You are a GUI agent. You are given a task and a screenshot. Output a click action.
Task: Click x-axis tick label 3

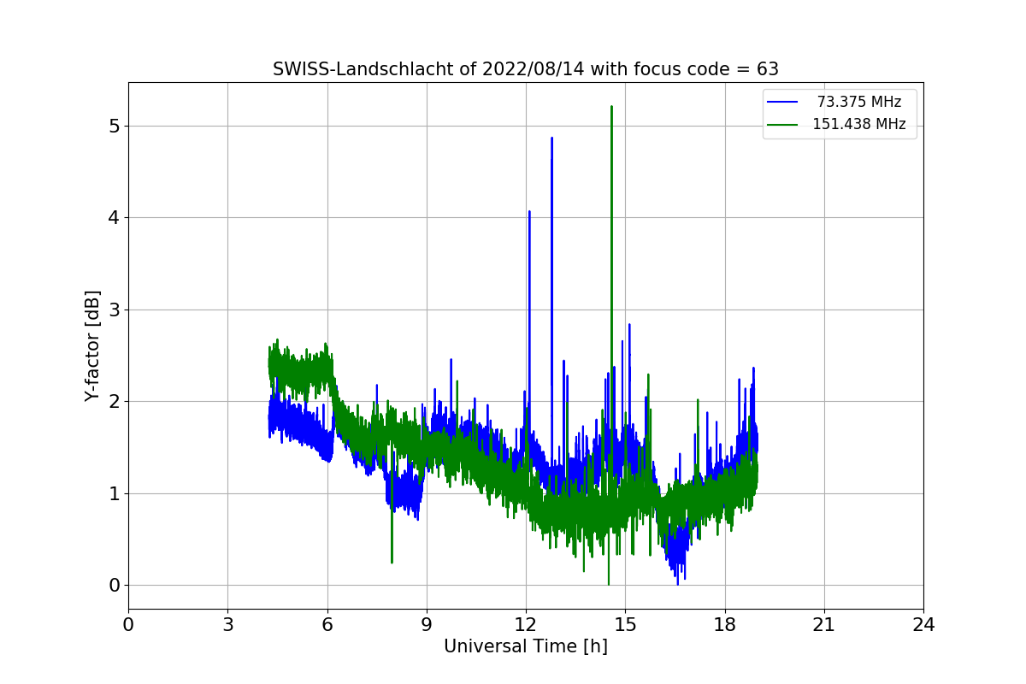pos(227,625)
